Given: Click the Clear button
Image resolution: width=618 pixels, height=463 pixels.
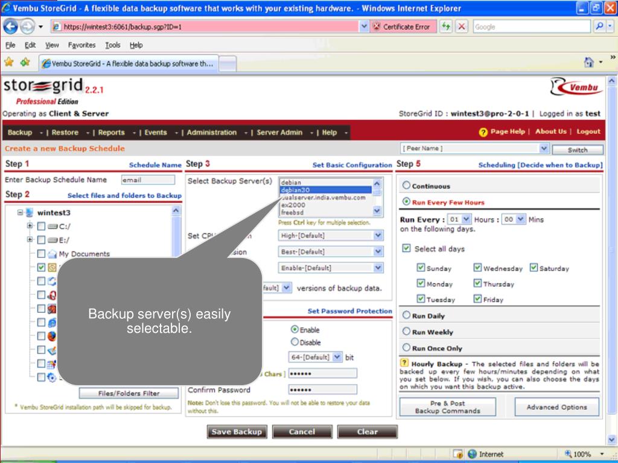Looking at the screenshot, I should 368,432.
